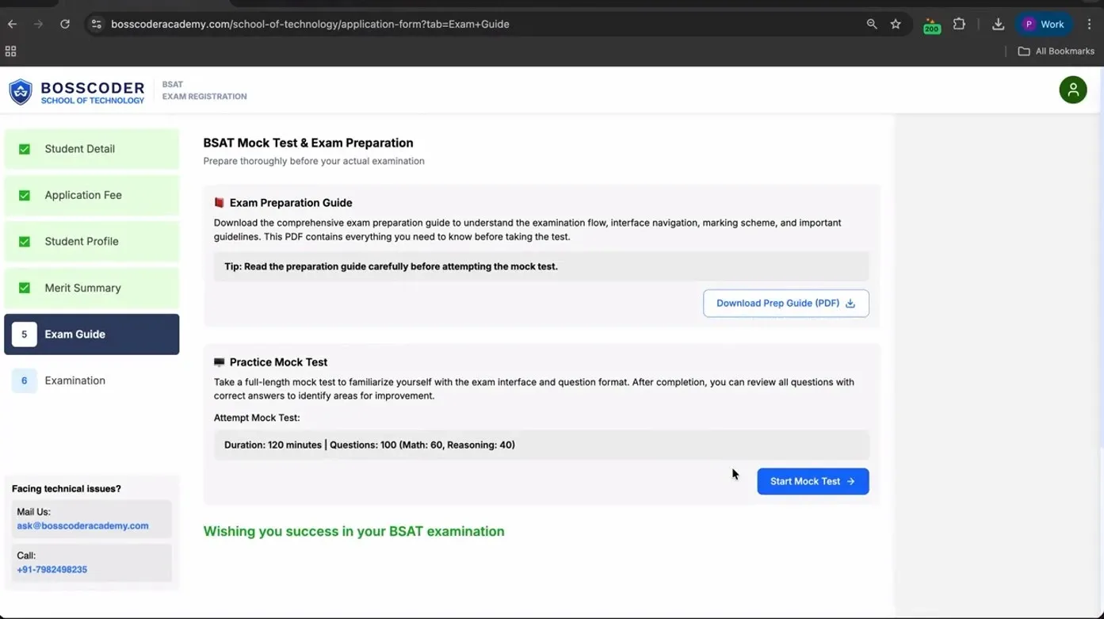Screen dimensions: 1104x619
Task: Click the Student Detail green check icon
Action: [25, 149]
